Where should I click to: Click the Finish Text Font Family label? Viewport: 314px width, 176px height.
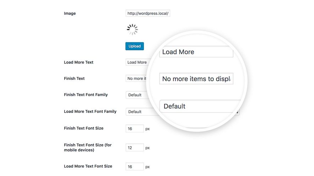(86, 95)
